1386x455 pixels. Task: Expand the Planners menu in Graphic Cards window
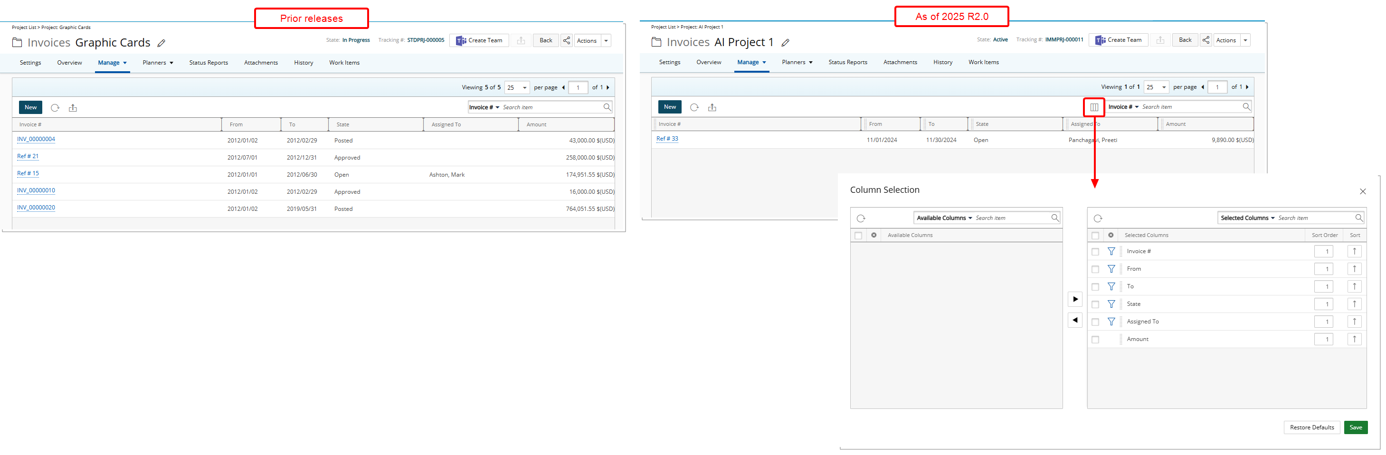click(158, 63)
